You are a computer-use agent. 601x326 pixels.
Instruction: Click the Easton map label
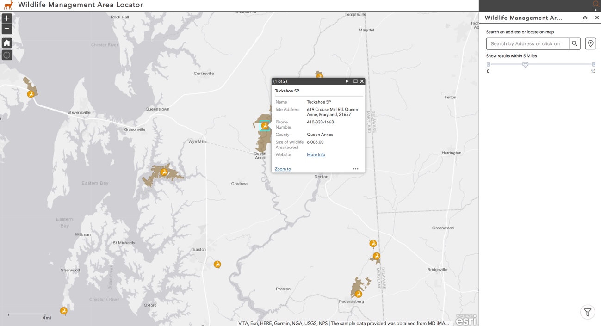pyautogui.click(x=199, y=250)
